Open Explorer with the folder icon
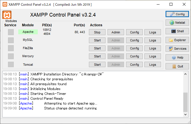The width and height of the screenshot is (191, 124). coord(177,40)
